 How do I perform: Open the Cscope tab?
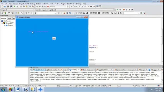tap(142, 70)
